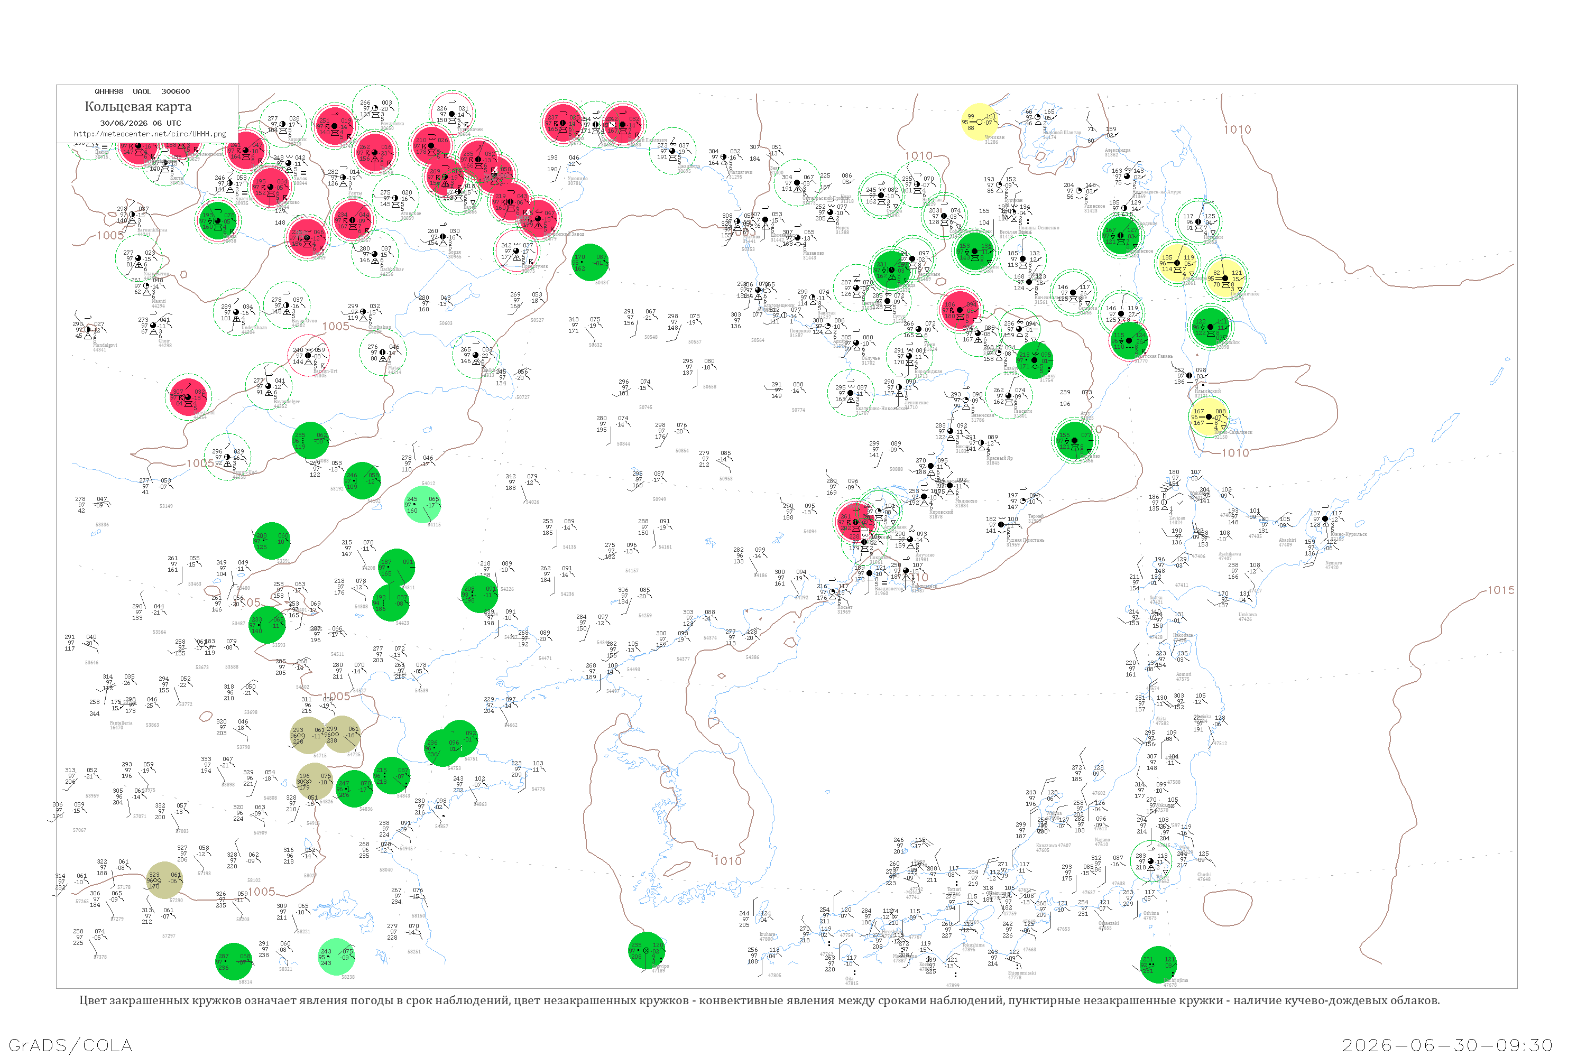The width and height of the screenshot is (1586, 1057).
Task: Click the GrADS/COLA label
Action: tap(70, 1045)
